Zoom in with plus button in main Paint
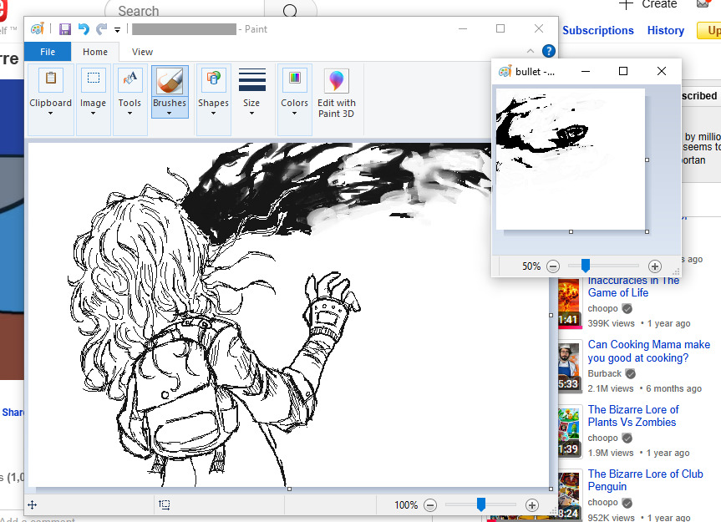Viewport: 721px width, 522px height. 531,505
